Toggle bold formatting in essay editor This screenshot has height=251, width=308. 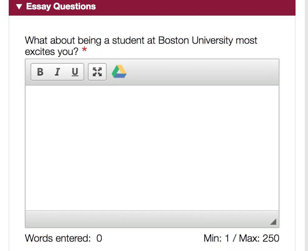pos(40,72)
